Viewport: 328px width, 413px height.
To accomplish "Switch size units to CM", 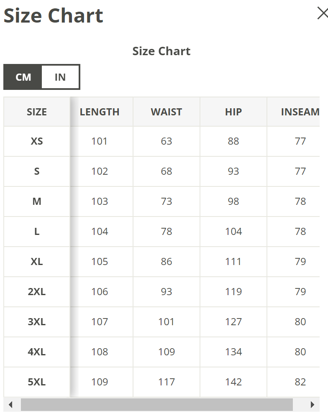I will point(23,77).
